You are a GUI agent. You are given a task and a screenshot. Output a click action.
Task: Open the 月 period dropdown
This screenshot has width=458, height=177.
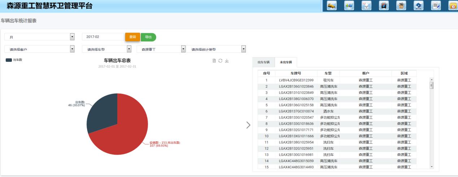39,37
